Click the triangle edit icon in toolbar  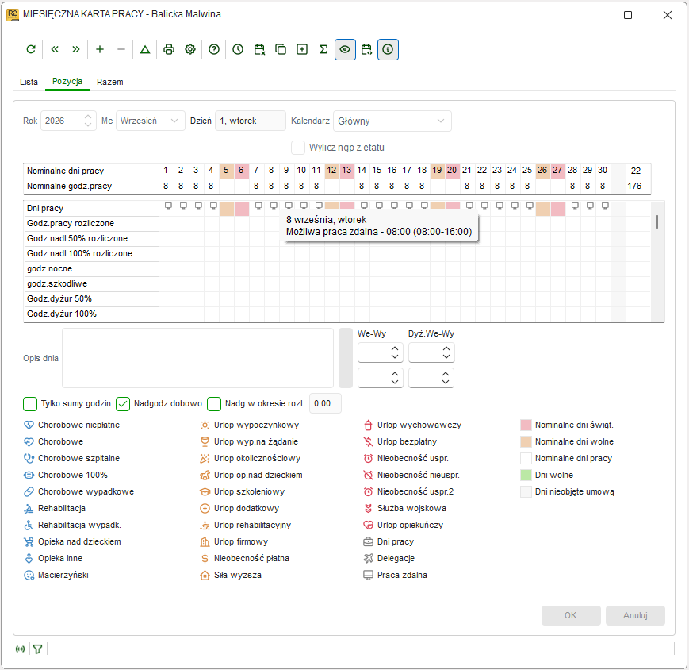[x=145, y=49]
